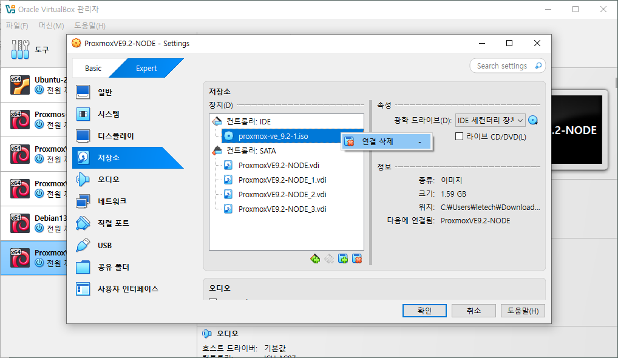Click the optical disk chooser icon next to 광학 드라이브
The width and height of the screenshot is (618, 358).
point(533,121)
